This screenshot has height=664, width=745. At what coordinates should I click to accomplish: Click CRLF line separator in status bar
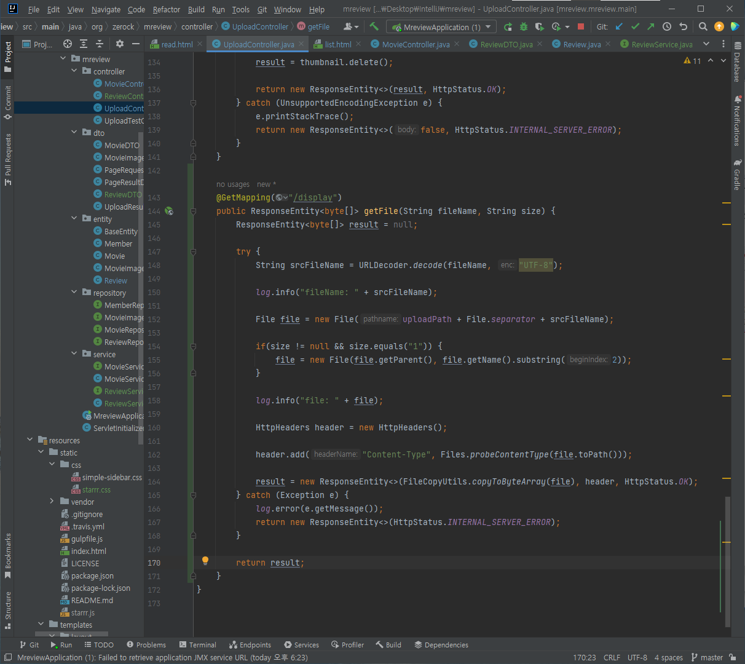tap(612, 657)
